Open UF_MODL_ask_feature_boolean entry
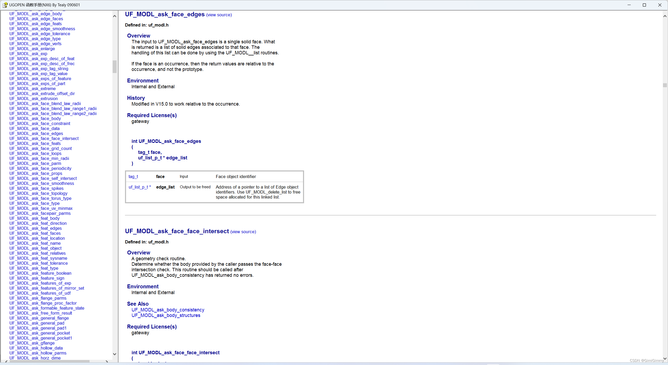Screen dimensions: 668x365 40,273
